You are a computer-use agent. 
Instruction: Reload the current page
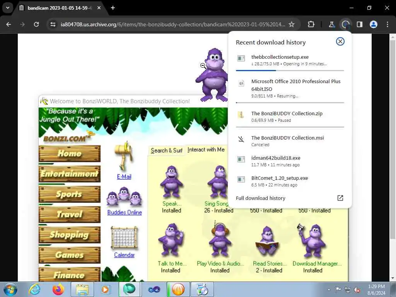tap(36, 24)
